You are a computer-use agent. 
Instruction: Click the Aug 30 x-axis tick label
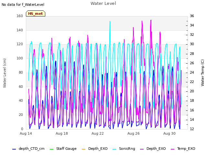click(169, 133)
